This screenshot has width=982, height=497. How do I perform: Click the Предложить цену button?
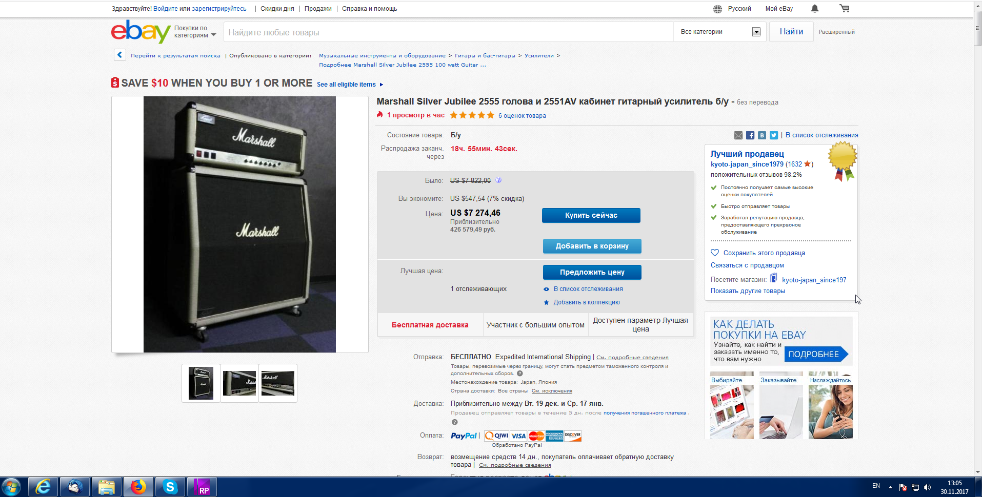592,272
